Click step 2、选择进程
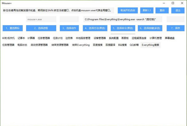The height and width of the screenshot is (126, 187). point(41,28)
